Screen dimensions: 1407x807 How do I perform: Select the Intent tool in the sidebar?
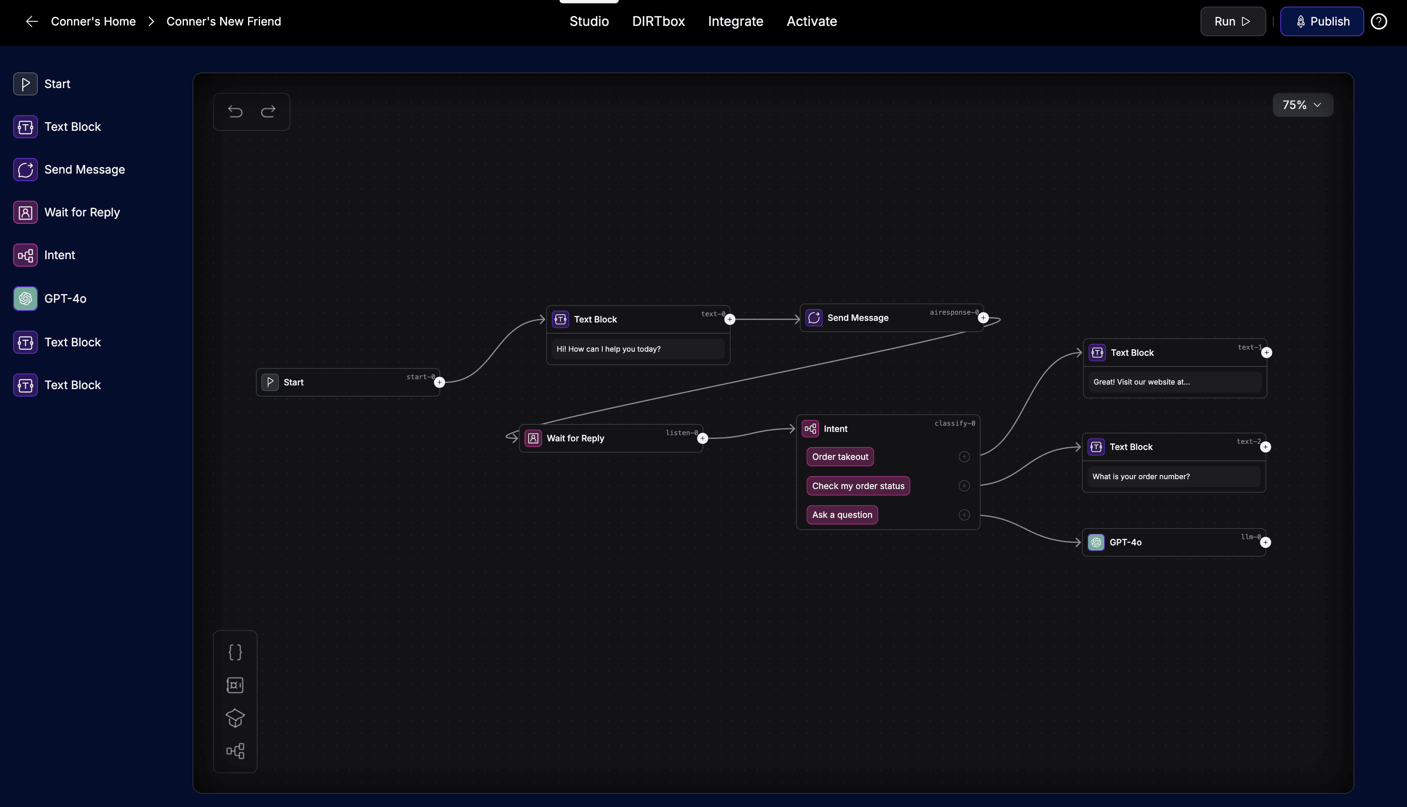click(59, 255)
